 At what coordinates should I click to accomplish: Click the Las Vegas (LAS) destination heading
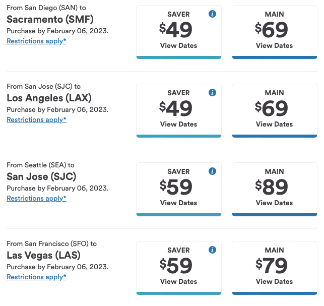[43, 255]
